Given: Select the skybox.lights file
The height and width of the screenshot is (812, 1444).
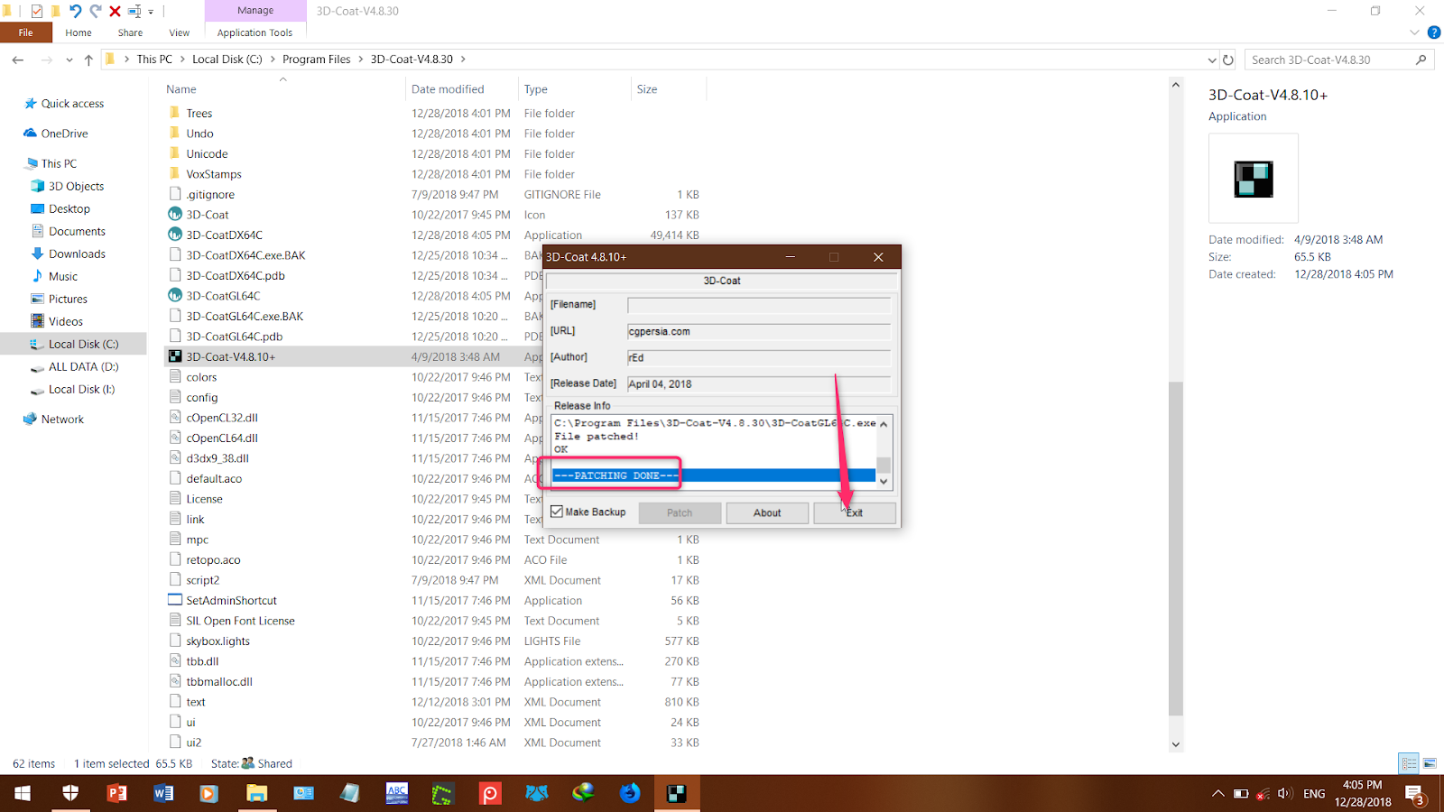Looking at the screenshot, I should pyautogui.click(x=218, y=641).
